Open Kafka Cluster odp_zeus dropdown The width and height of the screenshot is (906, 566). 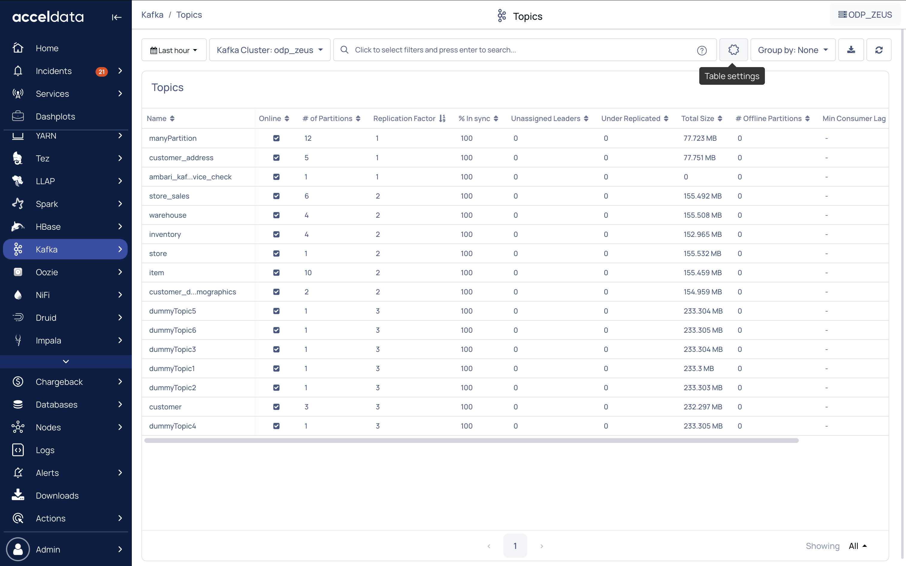270,50
